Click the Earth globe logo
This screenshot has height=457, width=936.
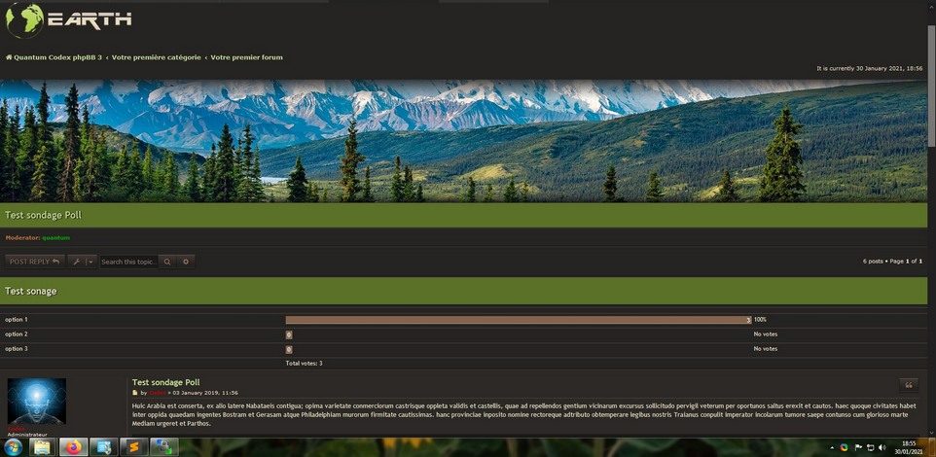(x=24, y=19)
